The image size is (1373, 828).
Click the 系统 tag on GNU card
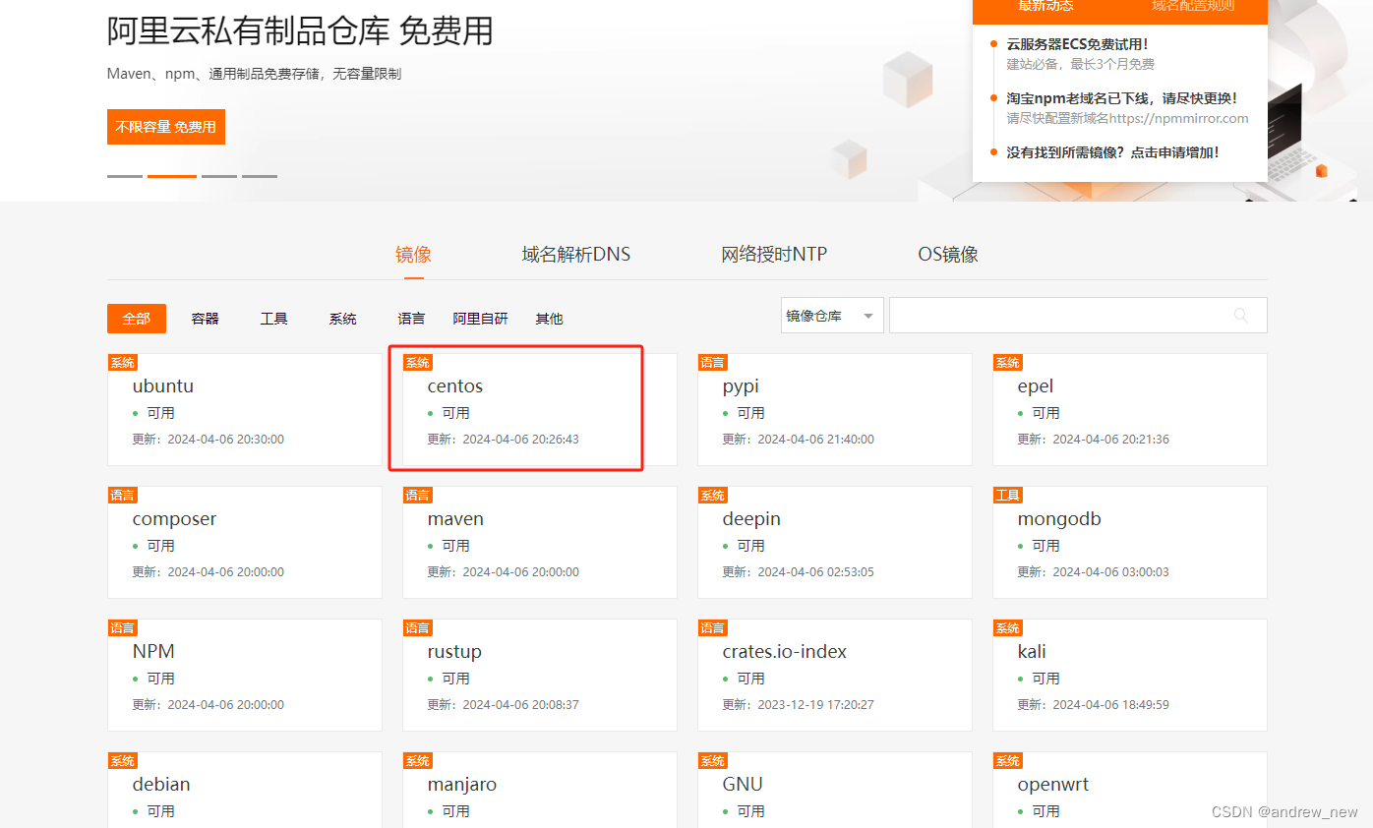pyautogui.click(x=712, y=760)
